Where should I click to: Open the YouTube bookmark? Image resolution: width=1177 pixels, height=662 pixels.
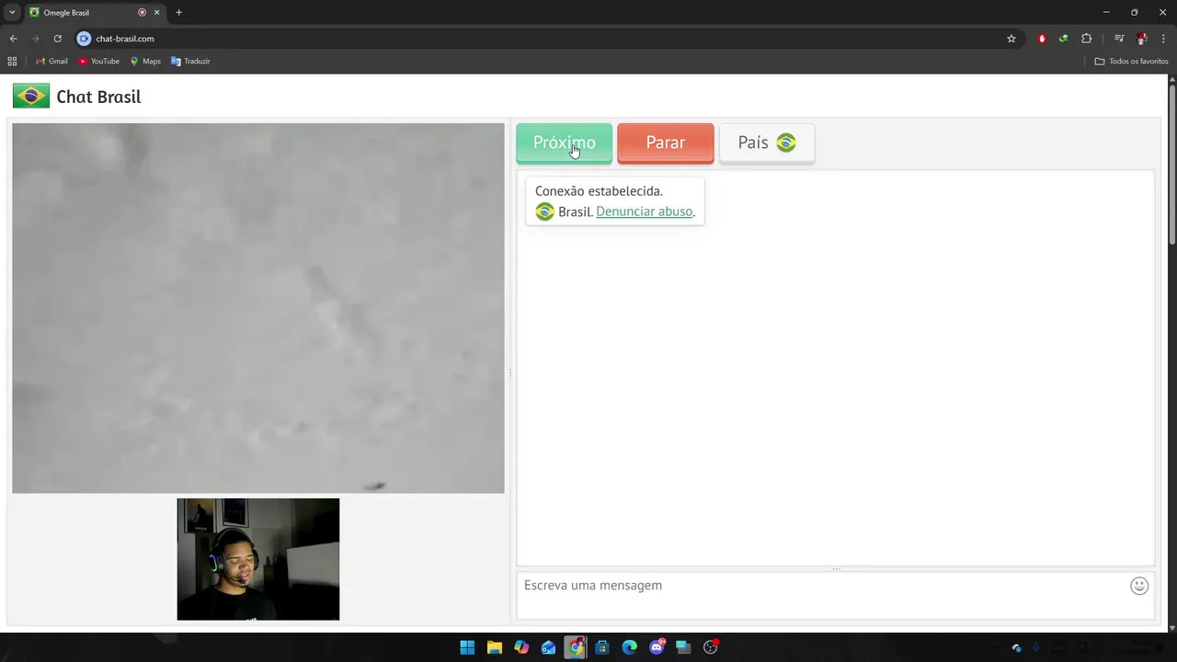[x=98, y=62]
